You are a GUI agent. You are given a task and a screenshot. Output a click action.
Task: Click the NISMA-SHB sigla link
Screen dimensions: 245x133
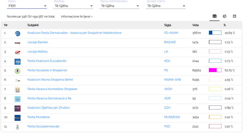(172, 80)
